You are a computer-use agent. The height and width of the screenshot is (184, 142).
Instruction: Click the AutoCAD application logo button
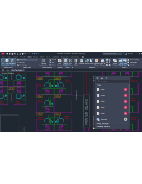click(x=3, y=54)
